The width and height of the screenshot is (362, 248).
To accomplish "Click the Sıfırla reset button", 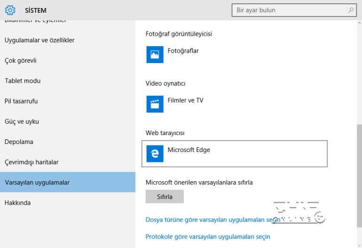I will 165,197.
